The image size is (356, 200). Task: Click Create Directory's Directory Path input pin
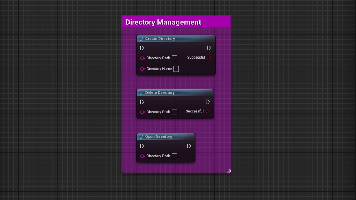pyautogui.click(x=142, y=58)
